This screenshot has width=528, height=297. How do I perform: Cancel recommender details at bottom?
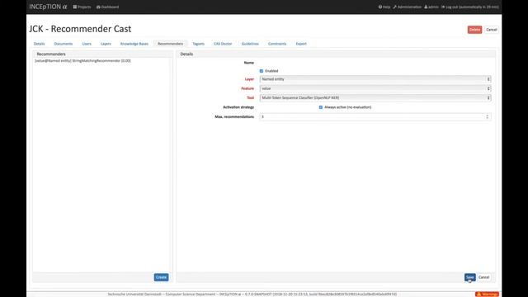tap(484, 277)
